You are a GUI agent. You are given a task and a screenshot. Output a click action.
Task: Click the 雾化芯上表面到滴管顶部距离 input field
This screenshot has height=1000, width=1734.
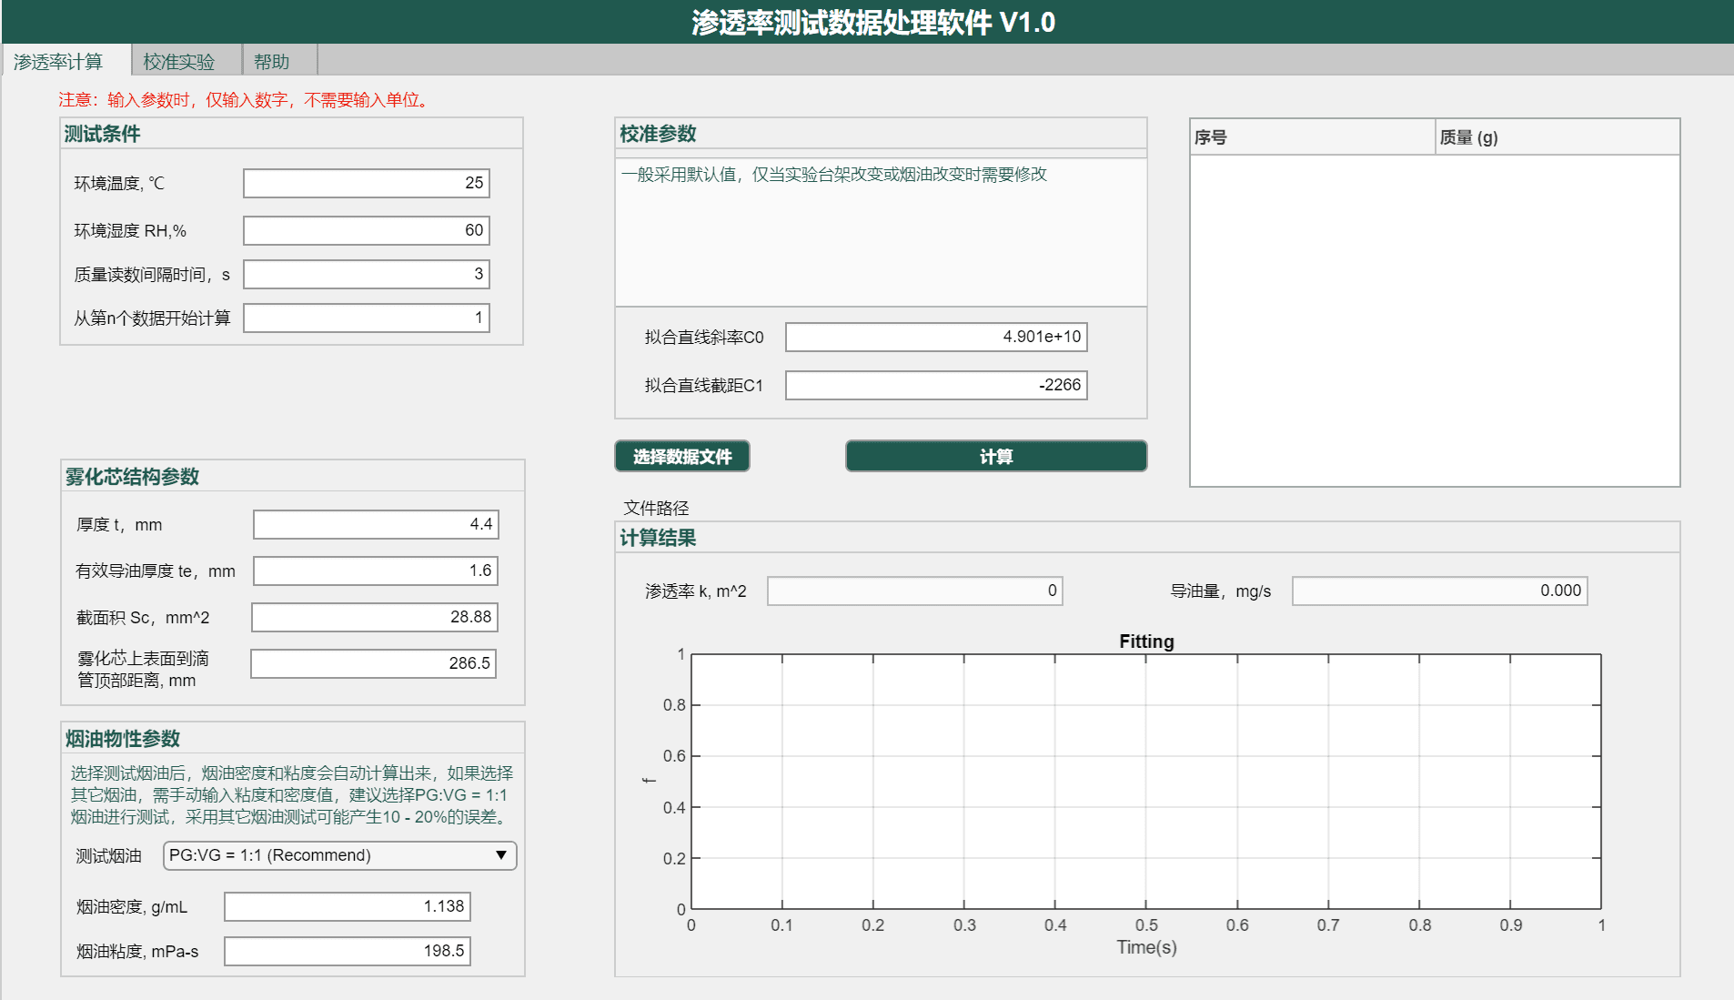374,663
